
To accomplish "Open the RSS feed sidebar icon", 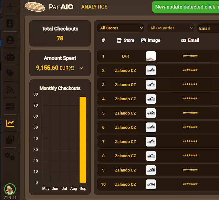I will pyautogui.click(x=10, y=90).
